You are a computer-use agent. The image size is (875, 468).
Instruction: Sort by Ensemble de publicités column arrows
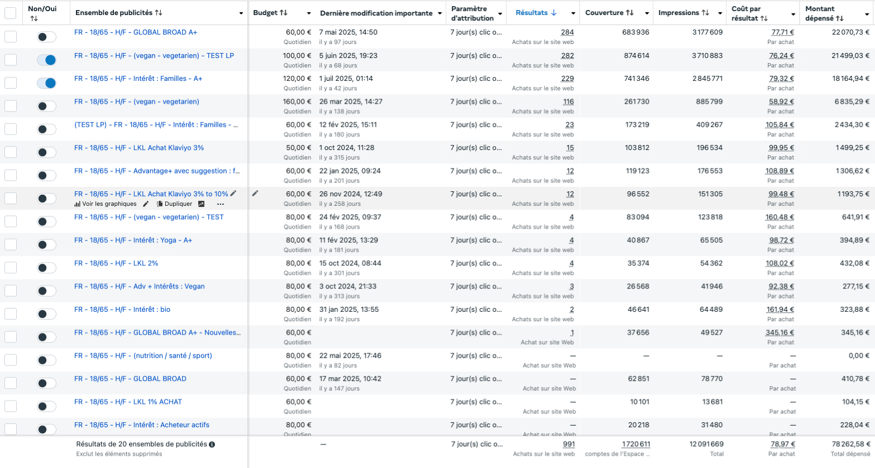point(159,13)
